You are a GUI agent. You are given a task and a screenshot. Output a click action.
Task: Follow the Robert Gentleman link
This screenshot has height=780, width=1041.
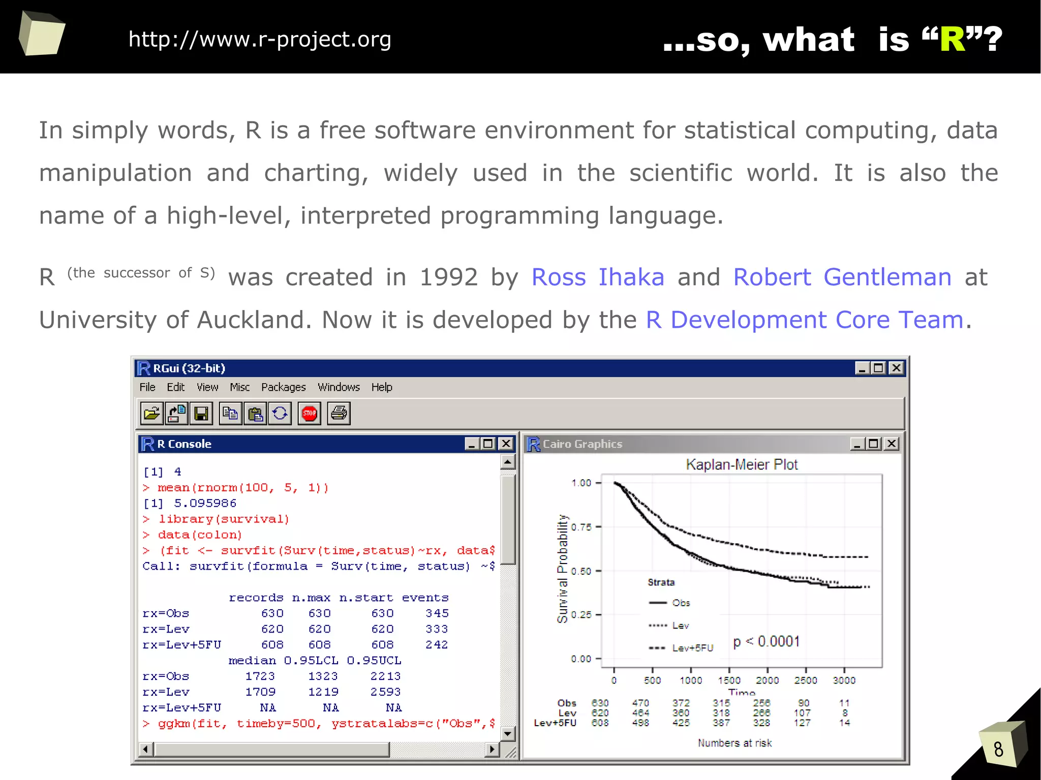[842, 277]
